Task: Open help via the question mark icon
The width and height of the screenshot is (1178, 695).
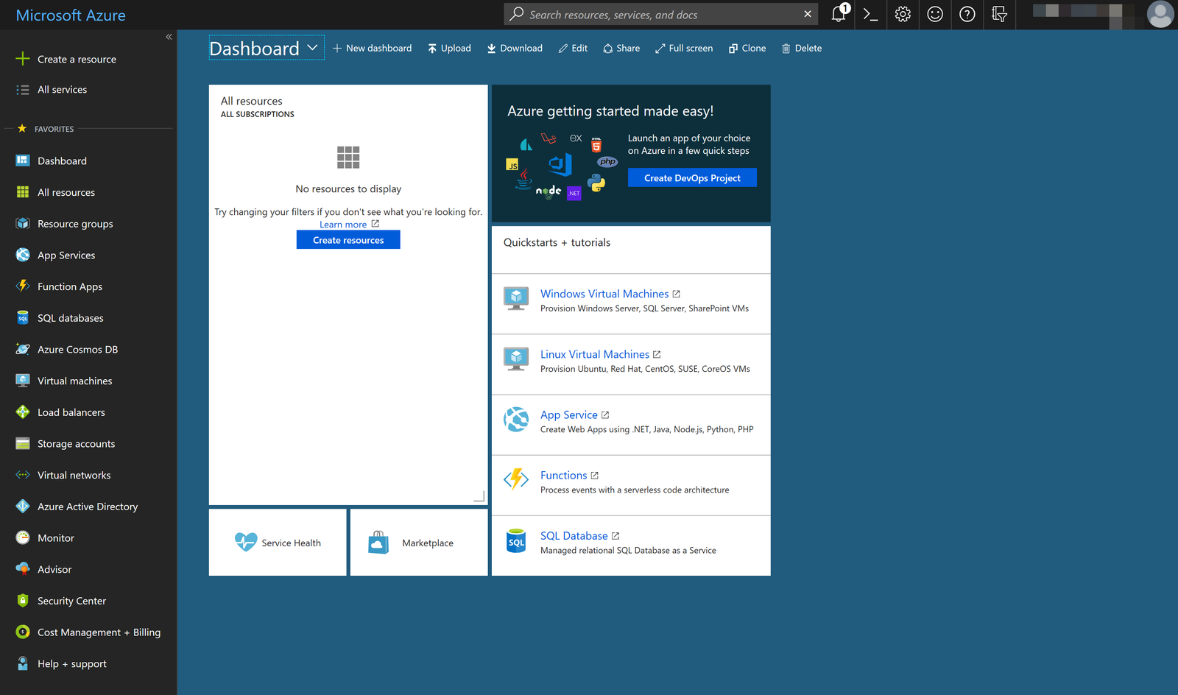Action: (x=967, y=14)
